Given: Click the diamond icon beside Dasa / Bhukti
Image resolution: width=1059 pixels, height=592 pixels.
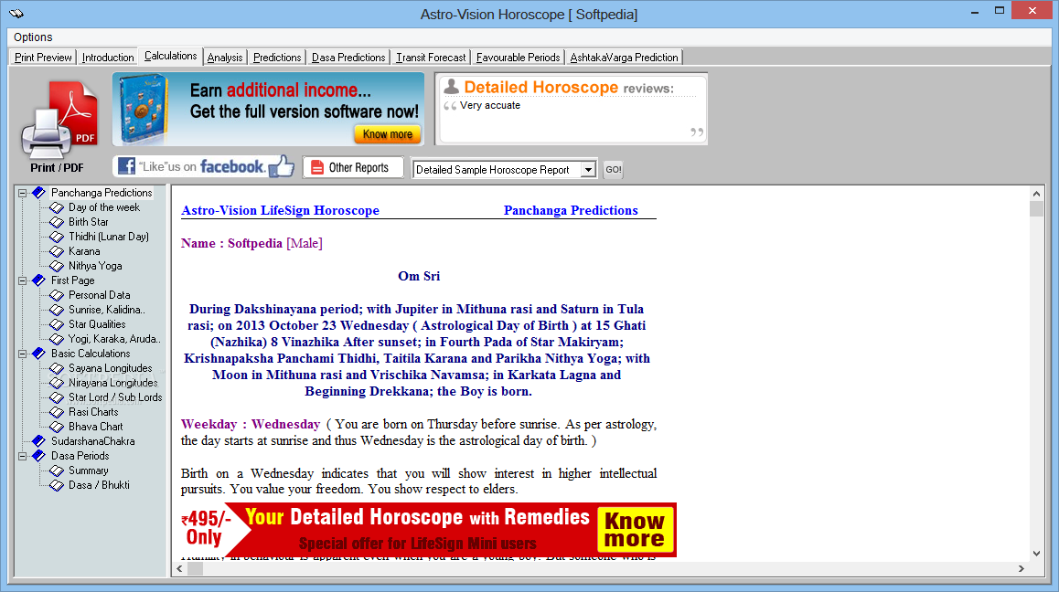Looking at the screenshot, I should 57,485.
